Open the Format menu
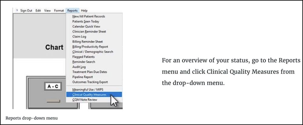The image size is (303, 125). tap(59, 11)
